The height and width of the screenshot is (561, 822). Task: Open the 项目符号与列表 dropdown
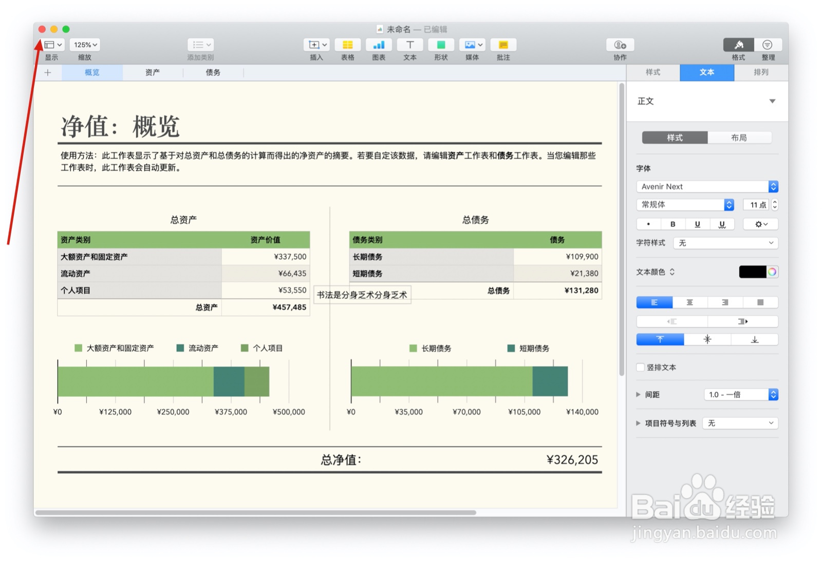point(740,423)
